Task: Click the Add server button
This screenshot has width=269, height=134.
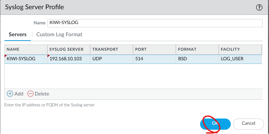Action: (15, 94)
